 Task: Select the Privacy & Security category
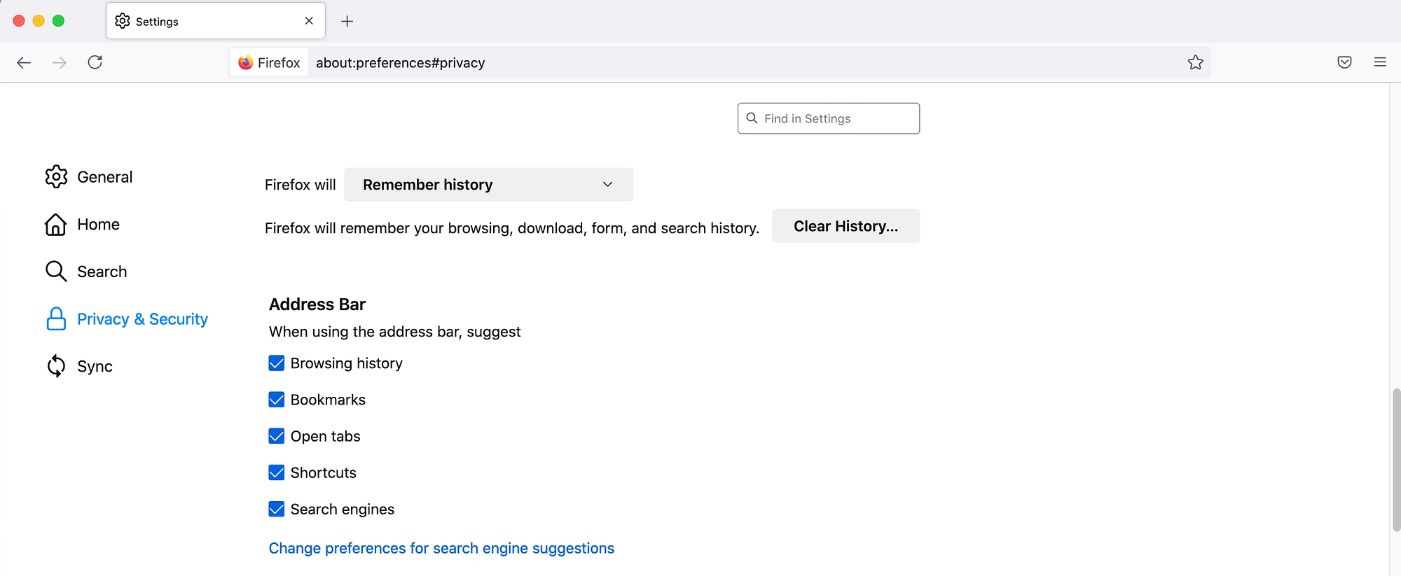(127, 318)
